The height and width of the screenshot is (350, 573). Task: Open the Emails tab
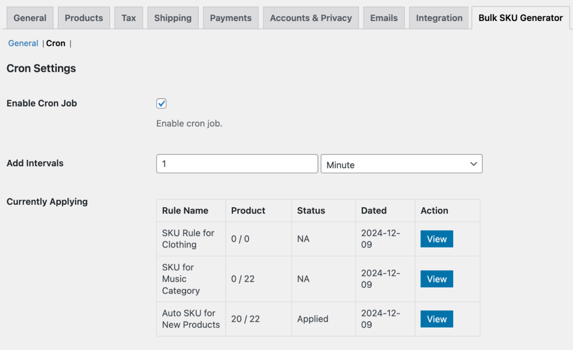tap(384, 18)
